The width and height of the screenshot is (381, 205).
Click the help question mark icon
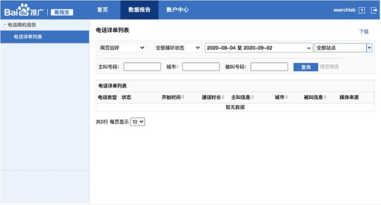[362, 10]
